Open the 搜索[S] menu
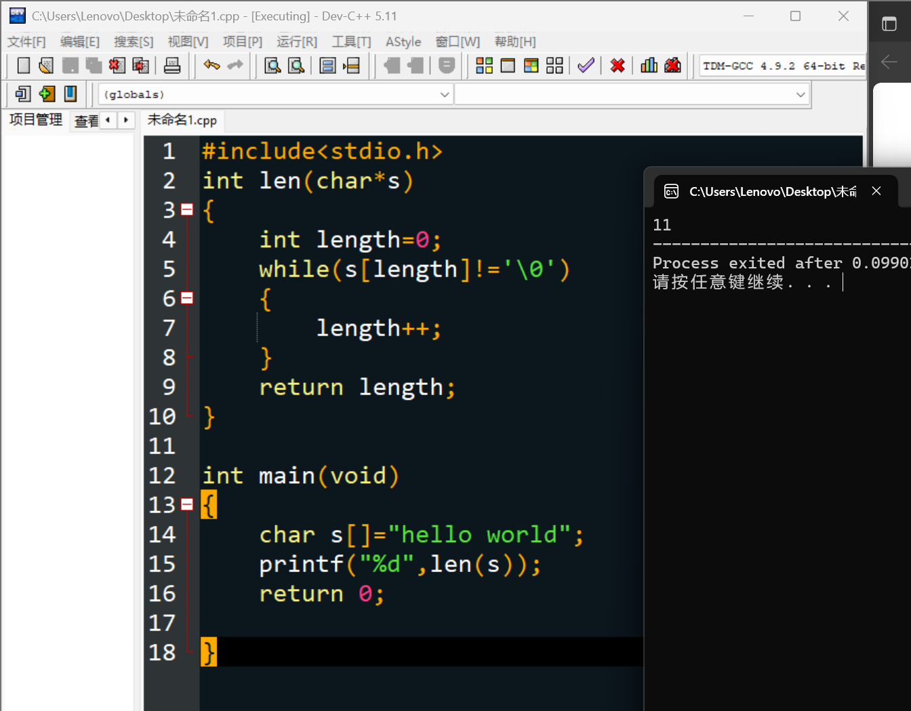911x711 pixels. tap(134, 42)
